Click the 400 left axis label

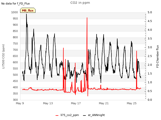pyautogui.click(x=15, y=87)
